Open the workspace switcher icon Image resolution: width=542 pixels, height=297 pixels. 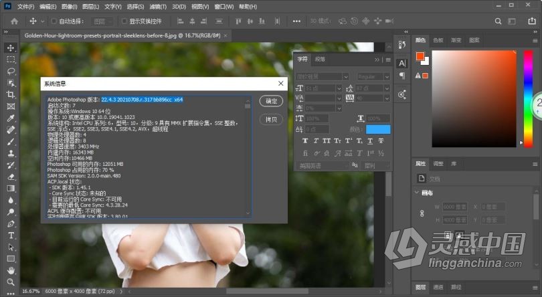512,21
